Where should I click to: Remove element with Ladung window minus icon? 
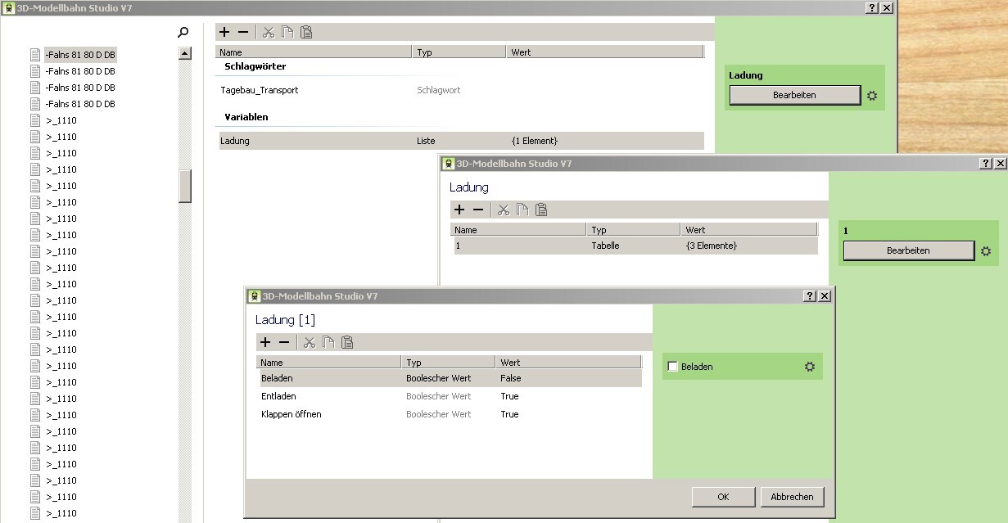[478, 210]
